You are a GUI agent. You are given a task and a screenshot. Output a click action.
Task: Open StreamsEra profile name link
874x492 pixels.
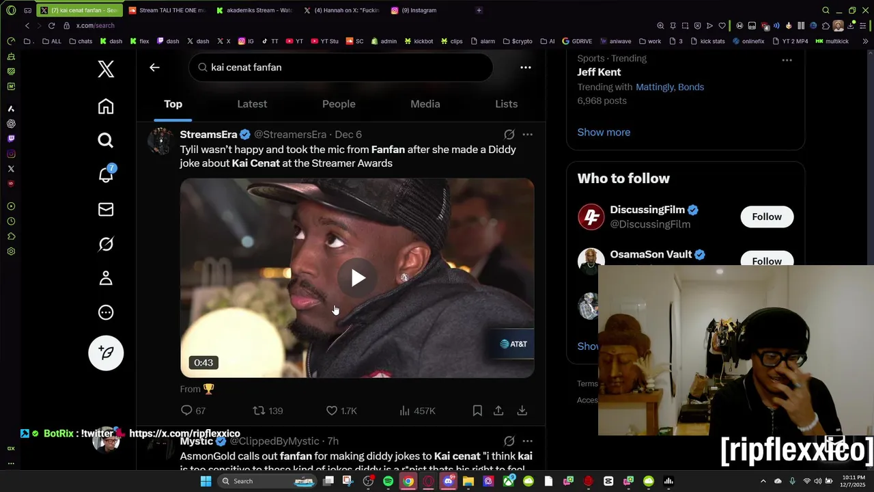208,135
